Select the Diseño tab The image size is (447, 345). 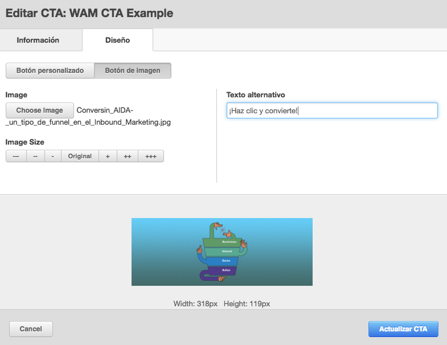[117, 40]
